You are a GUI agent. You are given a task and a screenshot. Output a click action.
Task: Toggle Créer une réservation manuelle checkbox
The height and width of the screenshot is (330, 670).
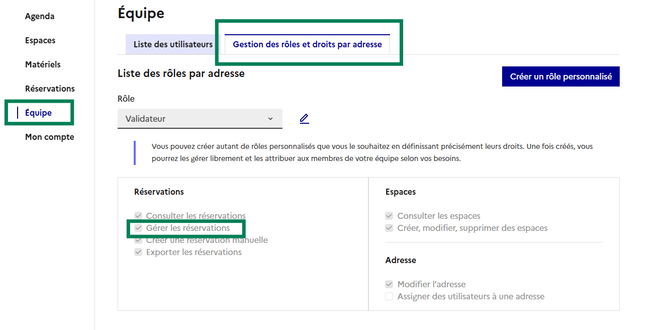point(138,240)
